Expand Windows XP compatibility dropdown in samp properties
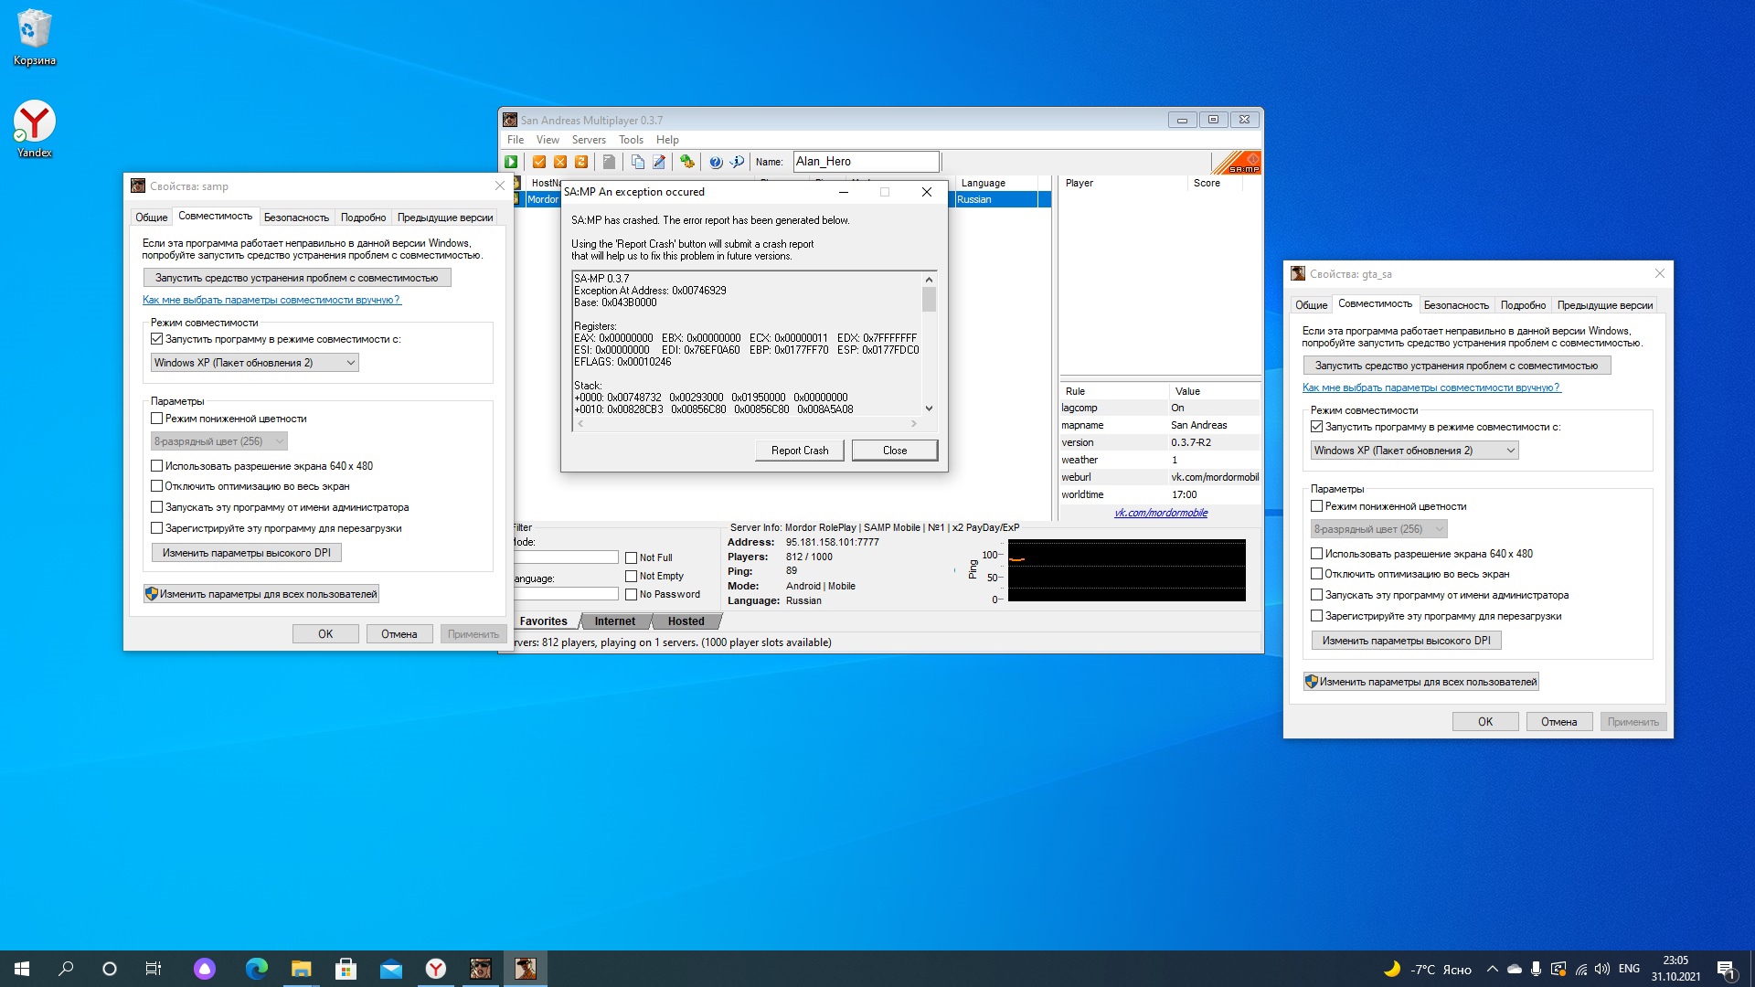 [350, 363]
